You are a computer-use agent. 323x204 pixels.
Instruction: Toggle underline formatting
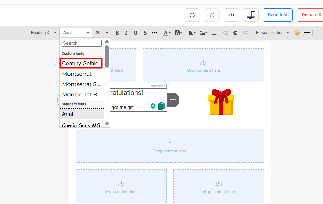(x=136, y=33)
